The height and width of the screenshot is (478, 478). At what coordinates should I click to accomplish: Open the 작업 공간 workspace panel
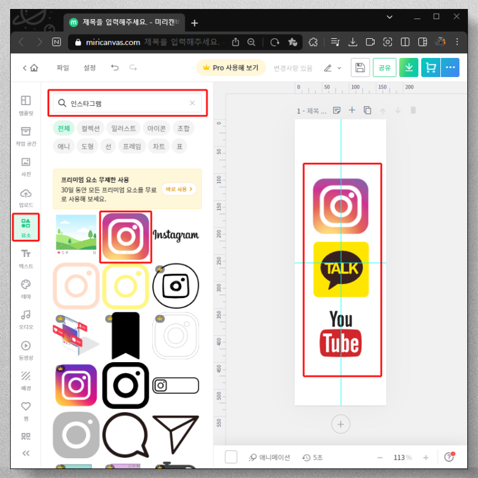click(26, 136)
